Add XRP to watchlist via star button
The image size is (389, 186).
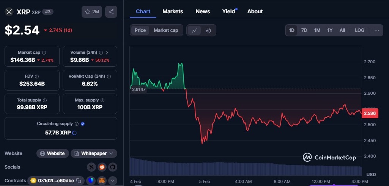click(x=92, y=12)
